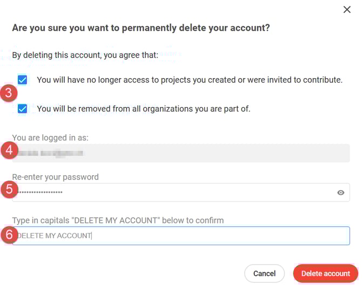Uncheck the projects access agreement checkbox
The width and height of the screenshot is (362, 291).
[x=22, y=80]
